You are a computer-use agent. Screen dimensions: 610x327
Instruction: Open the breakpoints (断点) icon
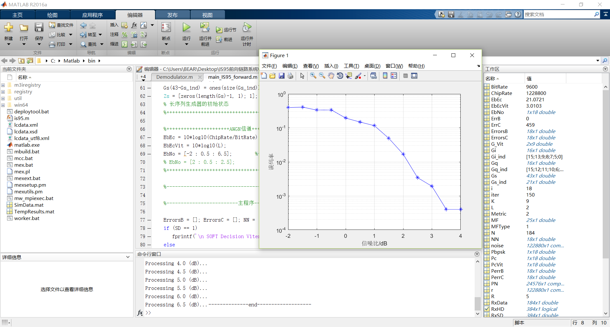click(x=166, y=28)
